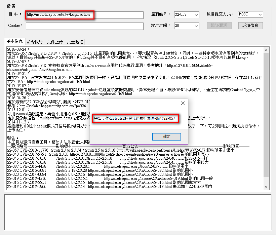The height and width of the screenshot is (235, 276).
Task: Click the scrollbar down arrow
Action: click(266, 187)
